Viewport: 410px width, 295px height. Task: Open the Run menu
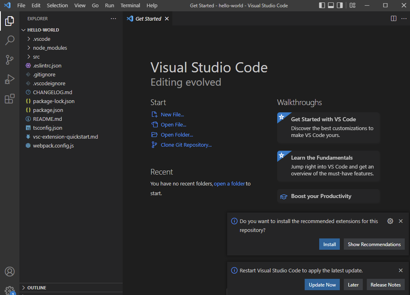click(x=109, y=5)
